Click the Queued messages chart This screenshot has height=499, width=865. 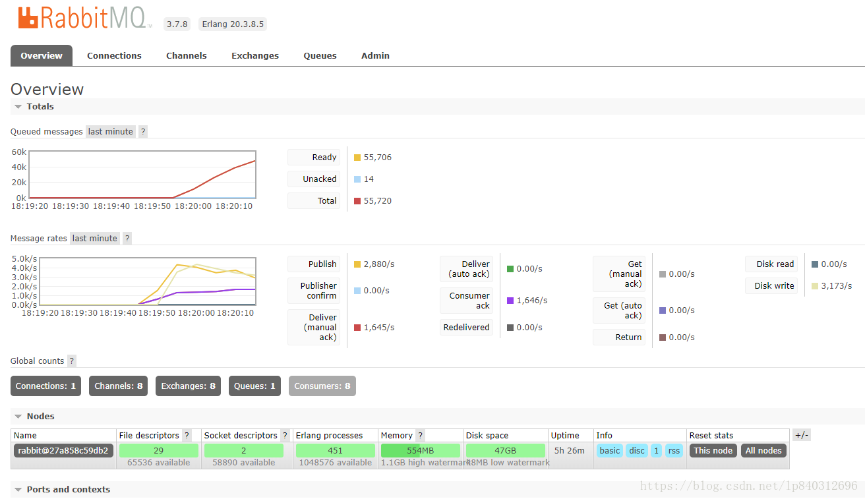[142, 175]
